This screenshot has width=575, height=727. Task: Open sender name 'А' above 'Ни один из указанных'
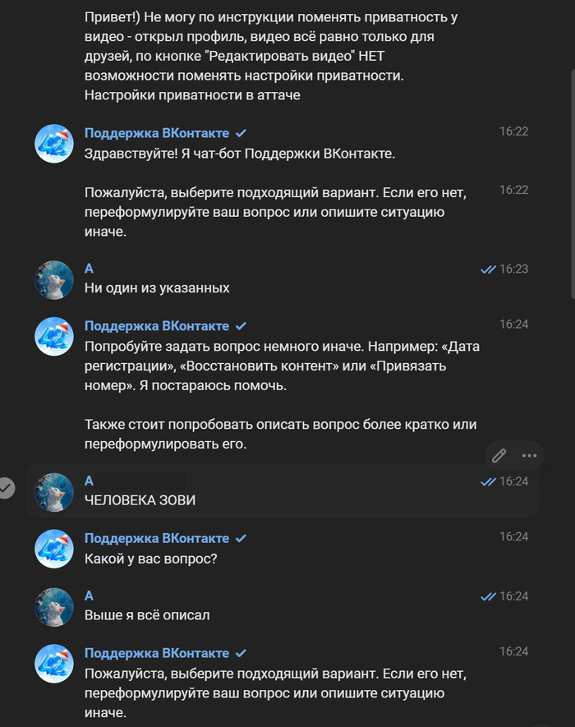click(90, 269)
